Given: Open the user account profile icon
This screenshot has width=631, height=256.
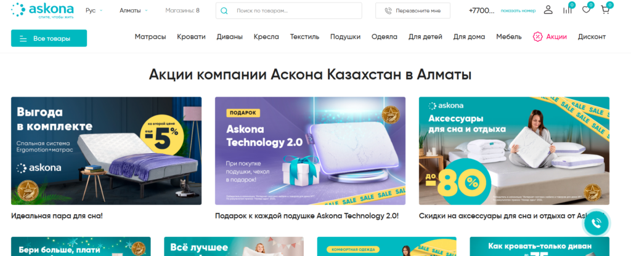Looking at the screenshot, I should (548, 10).
